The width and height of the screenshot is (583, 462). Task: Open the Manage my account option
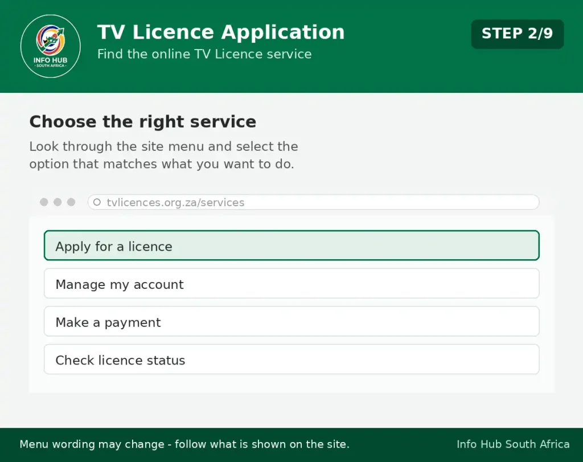[291, 284]
